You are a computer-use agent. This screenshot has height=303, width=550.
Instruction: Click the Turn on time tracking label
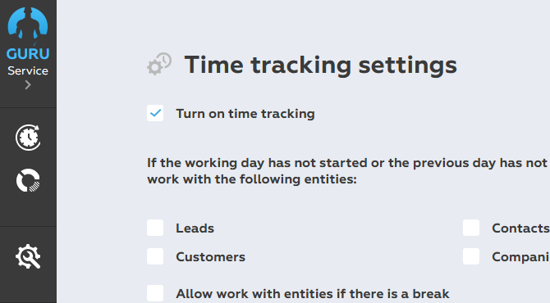click(x=245, y=114)
